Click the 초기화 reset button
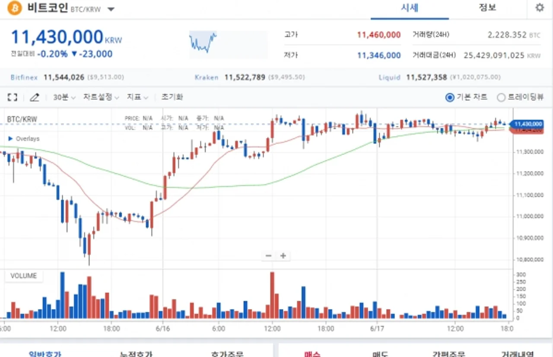This screenshot has width=553, height=357. coord(172,97)
